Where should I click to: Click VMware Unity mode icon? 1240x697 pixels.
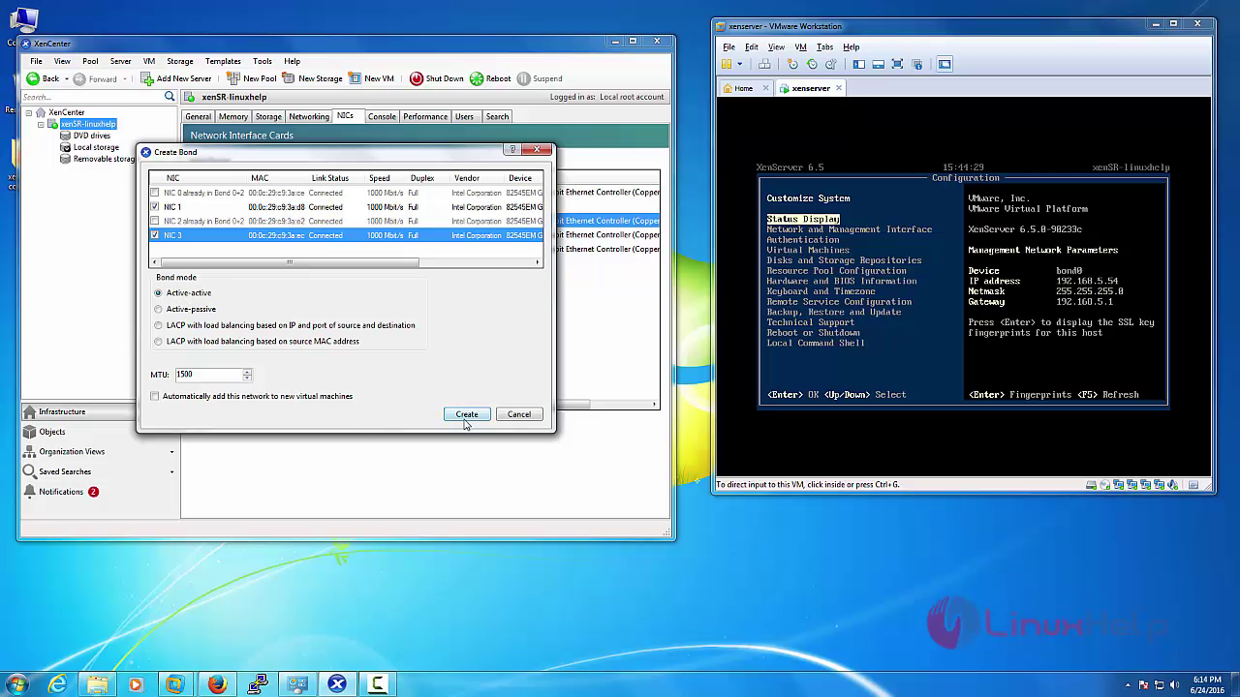pyautogui.click(x=916, y=64)
